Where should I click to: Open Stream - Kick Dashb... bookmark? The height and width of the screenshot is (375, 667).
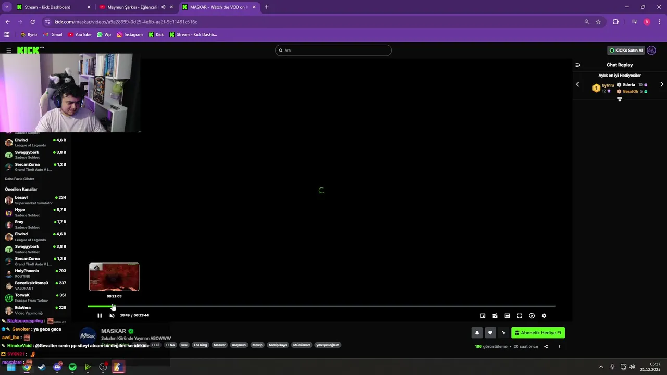(193, 35)
